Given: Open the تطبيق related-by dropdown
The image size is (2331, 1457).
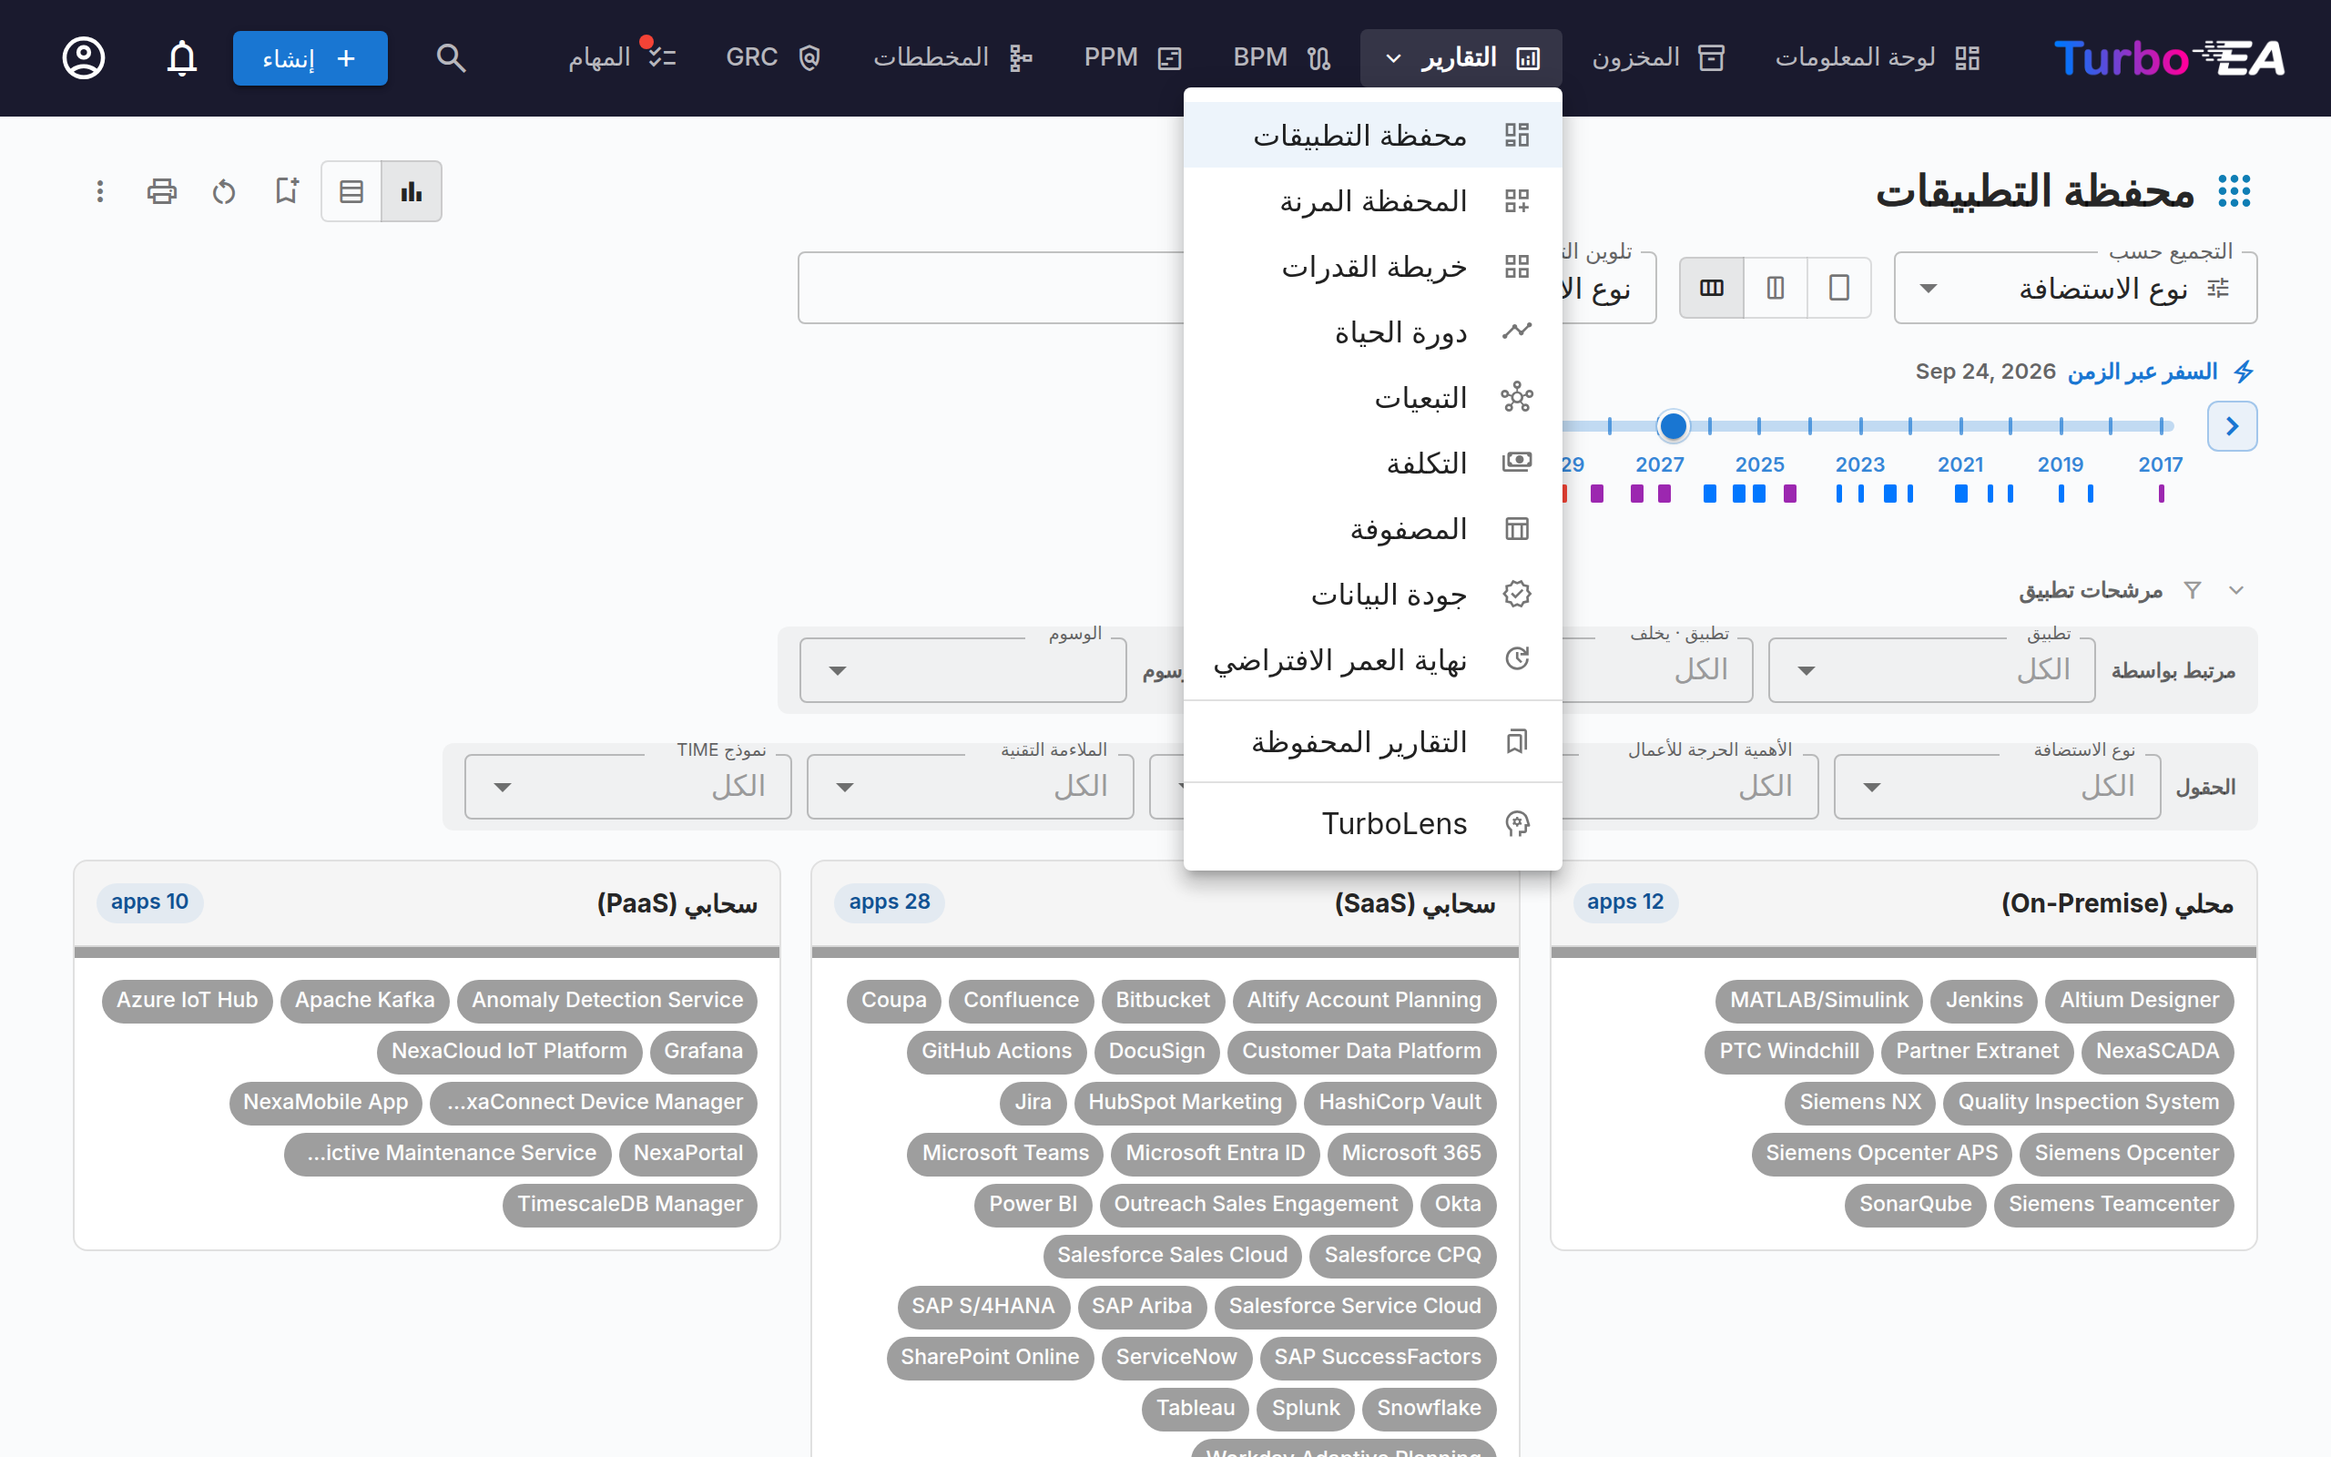Looking at the screenshot, I should 1931,669.
